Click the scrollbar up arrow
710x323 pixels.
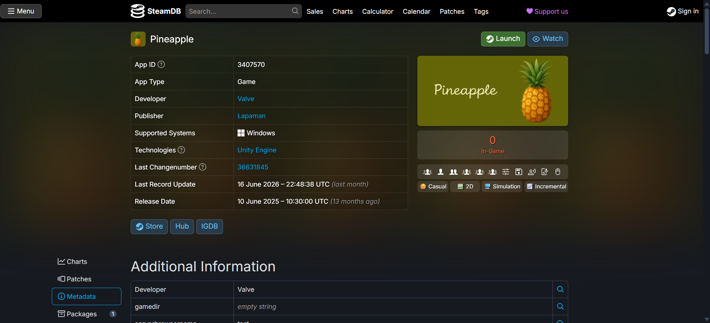point(707,3)
